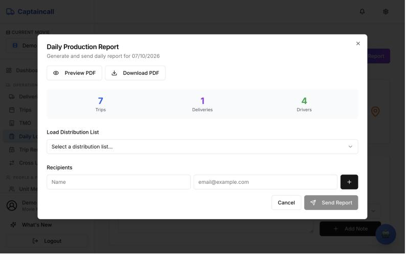Click the TMO document icon in sidebar

coord(12,124)
